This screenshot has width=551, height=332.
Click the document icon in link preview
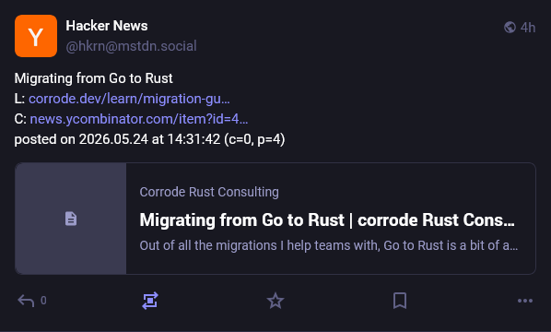pos(71,219)
